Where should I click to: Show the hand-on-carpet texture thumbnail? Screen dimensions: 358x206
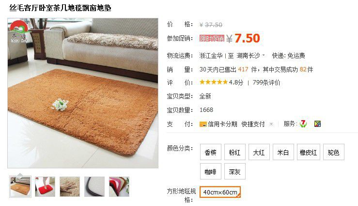[70, 187]
